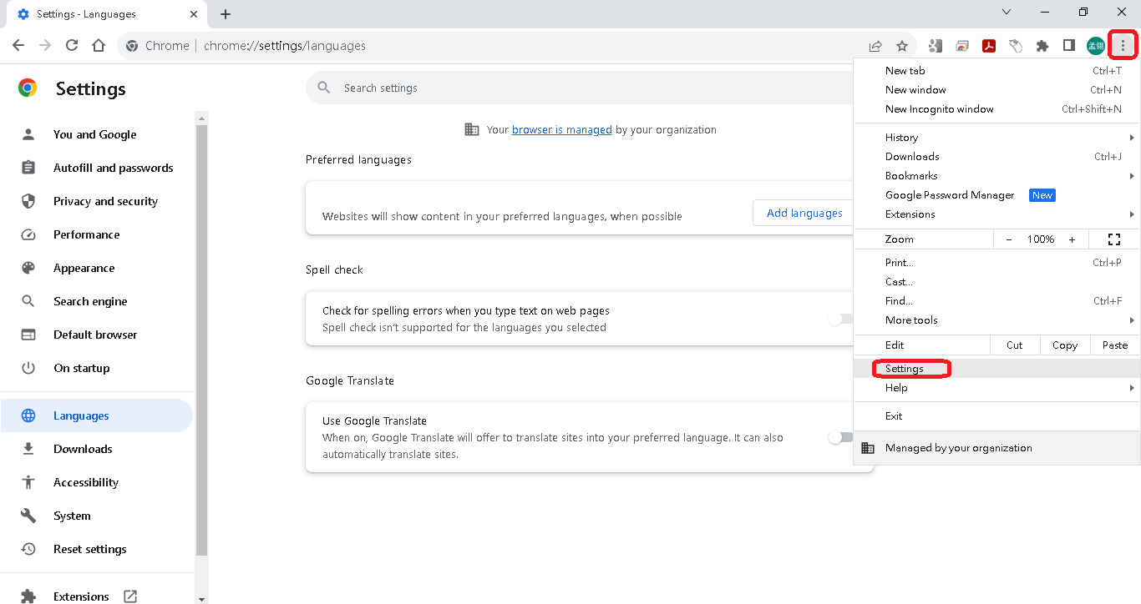Image resolution: width=1141 pixels, height=604 pixels.
Task: Open the 'browser is managed' link
Action: click(562, 130)
